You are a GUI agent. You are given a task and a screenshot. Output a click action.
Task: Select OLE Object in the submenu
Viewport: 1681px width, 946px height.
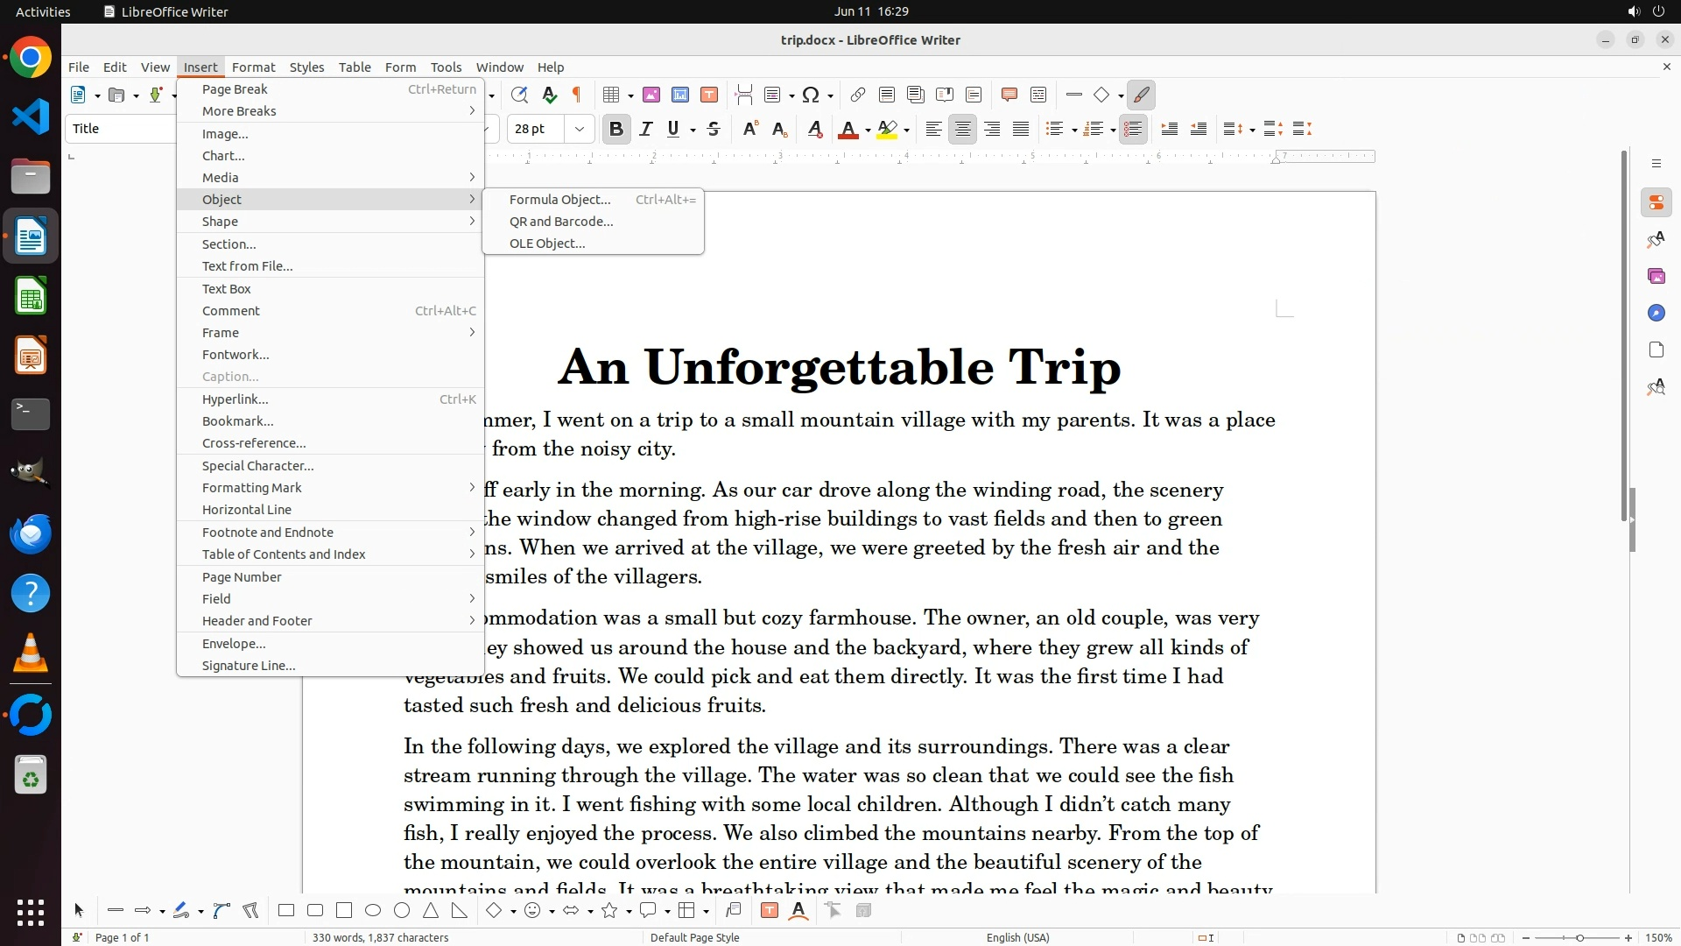pos(547,244)
